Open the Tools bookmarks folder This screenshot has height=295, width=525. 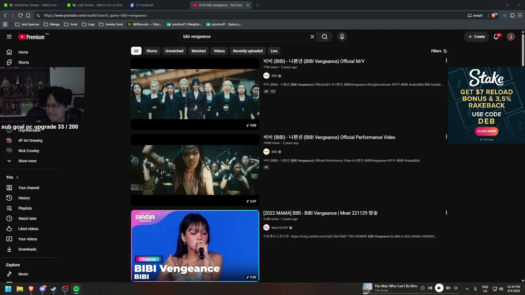tap(70, 24)
